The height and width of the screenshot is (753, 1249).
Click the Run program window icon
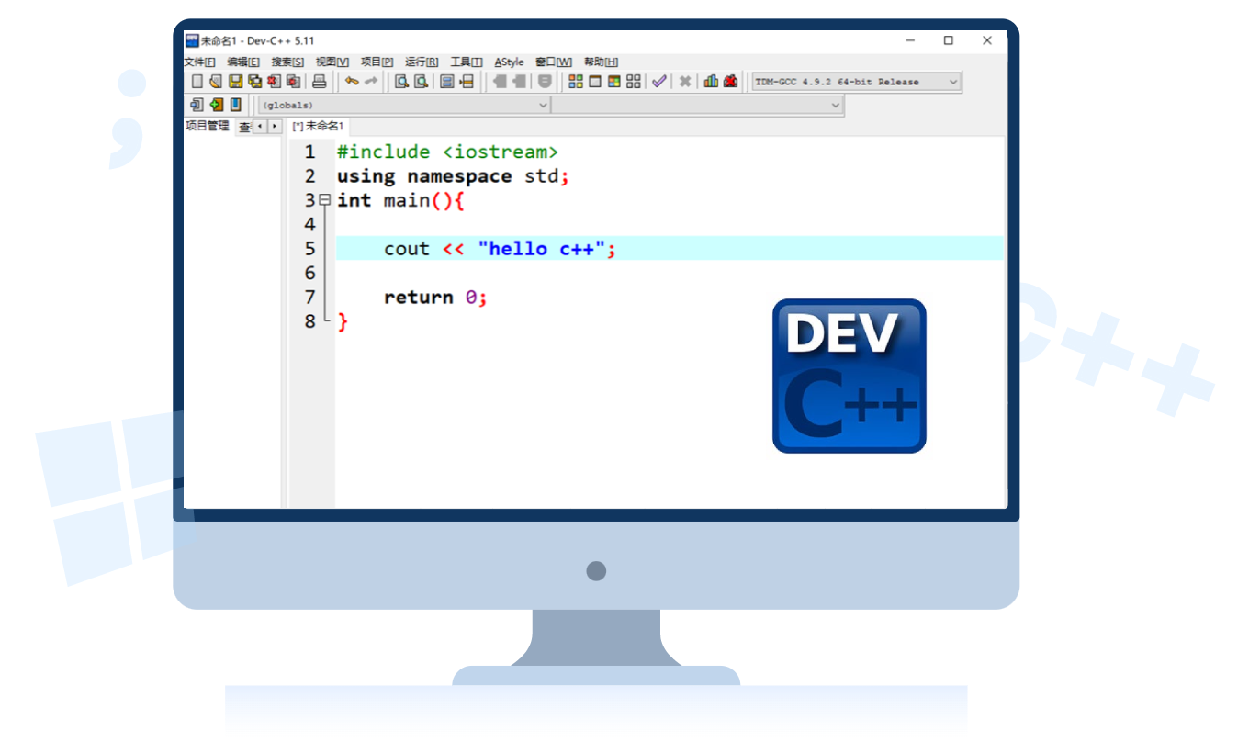(595, 82)
